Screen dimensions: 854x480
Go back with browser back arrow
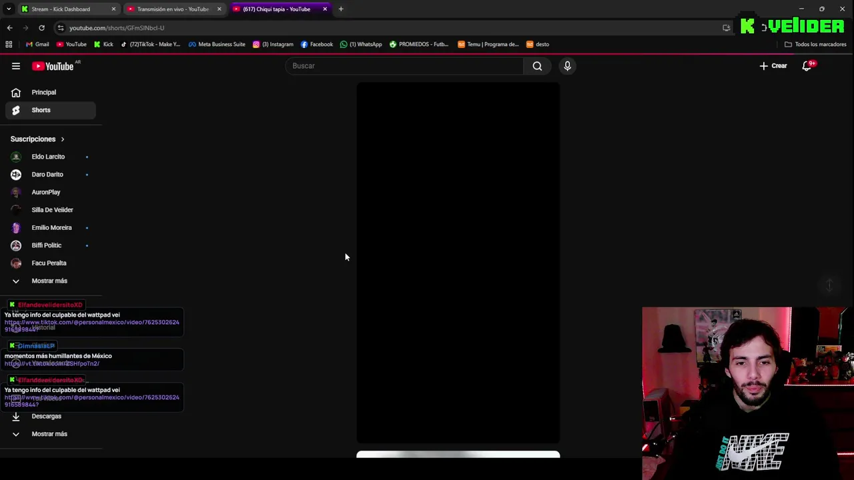click(x=9, y=28)
